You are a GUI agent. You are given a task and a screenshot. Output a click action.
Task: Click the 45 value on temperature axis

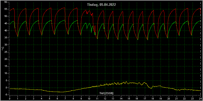[x=6, y=23]
